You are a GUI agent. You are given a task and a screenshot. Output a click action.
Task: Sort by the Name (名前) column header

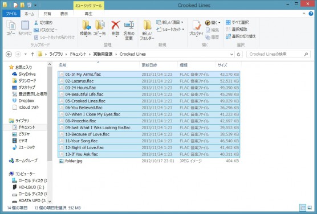(x=99, y=65)
